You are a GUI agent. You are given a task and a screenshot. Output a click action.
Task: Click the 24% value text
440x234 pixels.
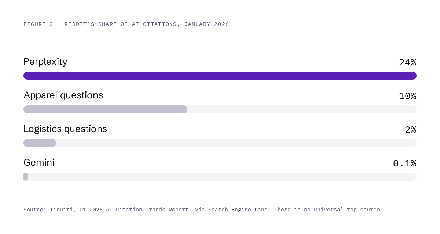coord(408,63)
